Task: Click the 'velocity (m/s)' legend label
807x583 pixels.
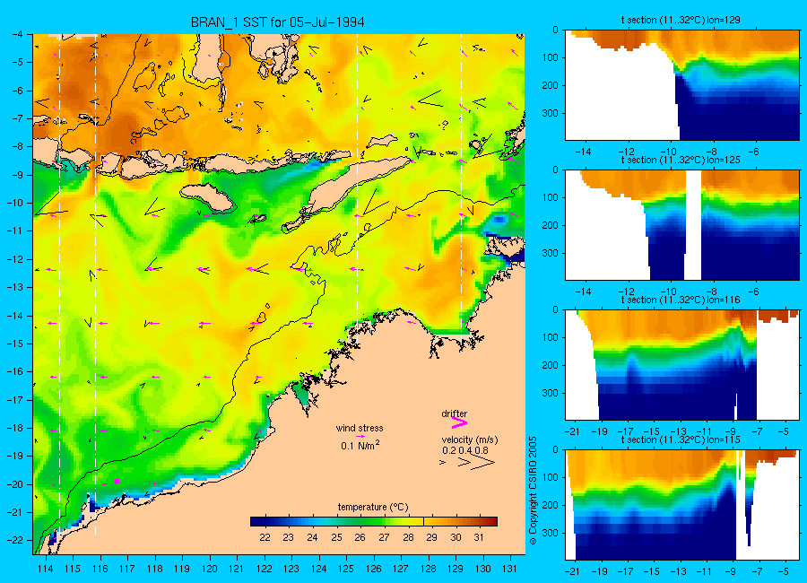Action: tap(469, 439)
